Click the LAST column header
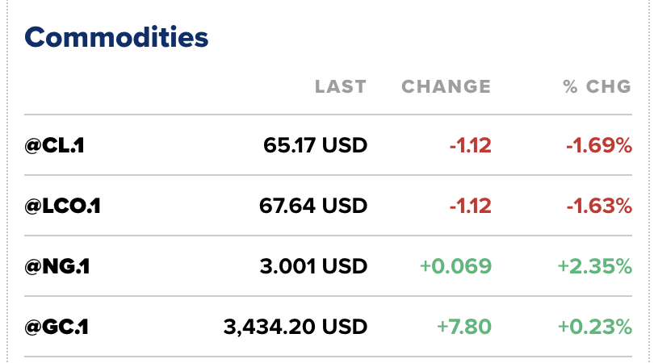 tap(340, 86)
